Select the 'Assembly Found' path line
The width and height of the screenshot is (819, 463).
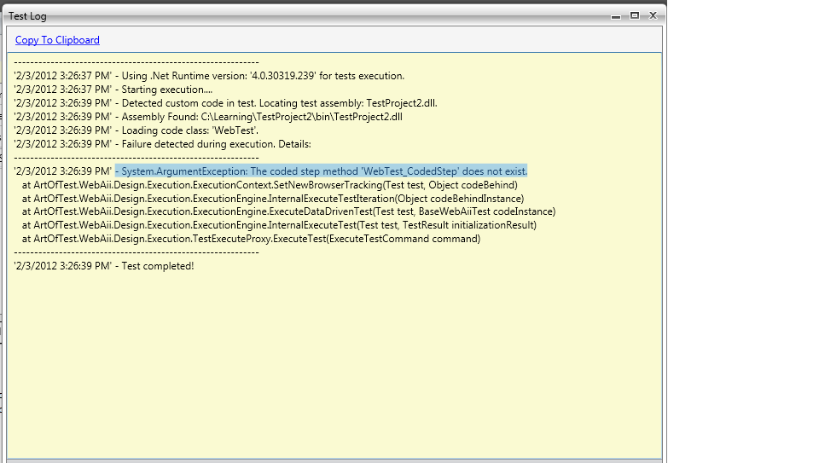[x=220, y=117]
